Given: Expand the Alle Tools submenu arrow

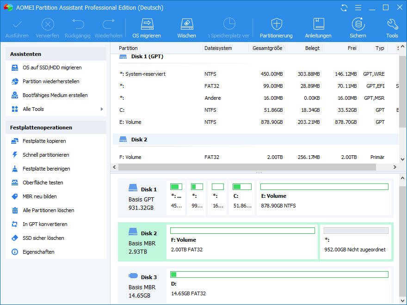Looking at the screenshot, I should point(102,109).
